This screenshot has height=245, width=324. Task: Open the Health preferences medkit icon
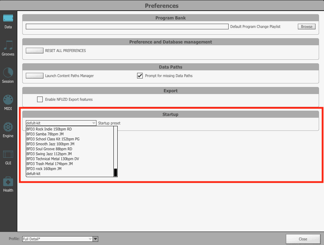click(8, 181)
